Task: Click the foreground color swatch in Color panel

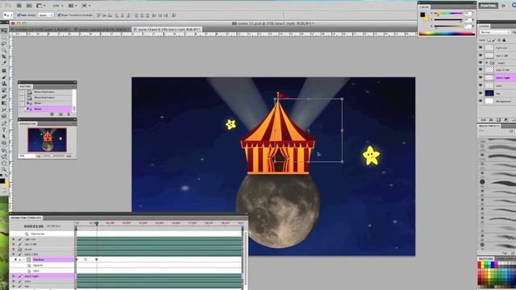Action: tap(422, 14)
